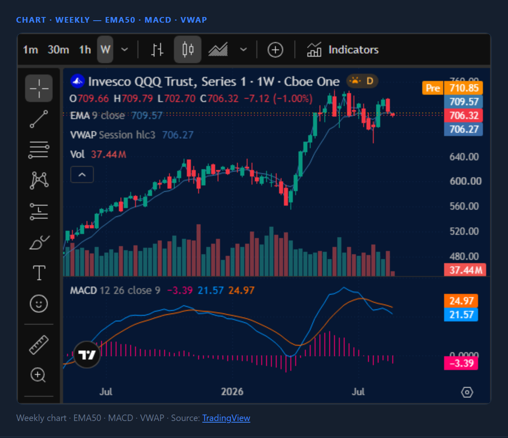The height and width of the screenshot is (438, 508).
Task: Switch to the 1m timeframe
Action: click(x=30, y=50)
